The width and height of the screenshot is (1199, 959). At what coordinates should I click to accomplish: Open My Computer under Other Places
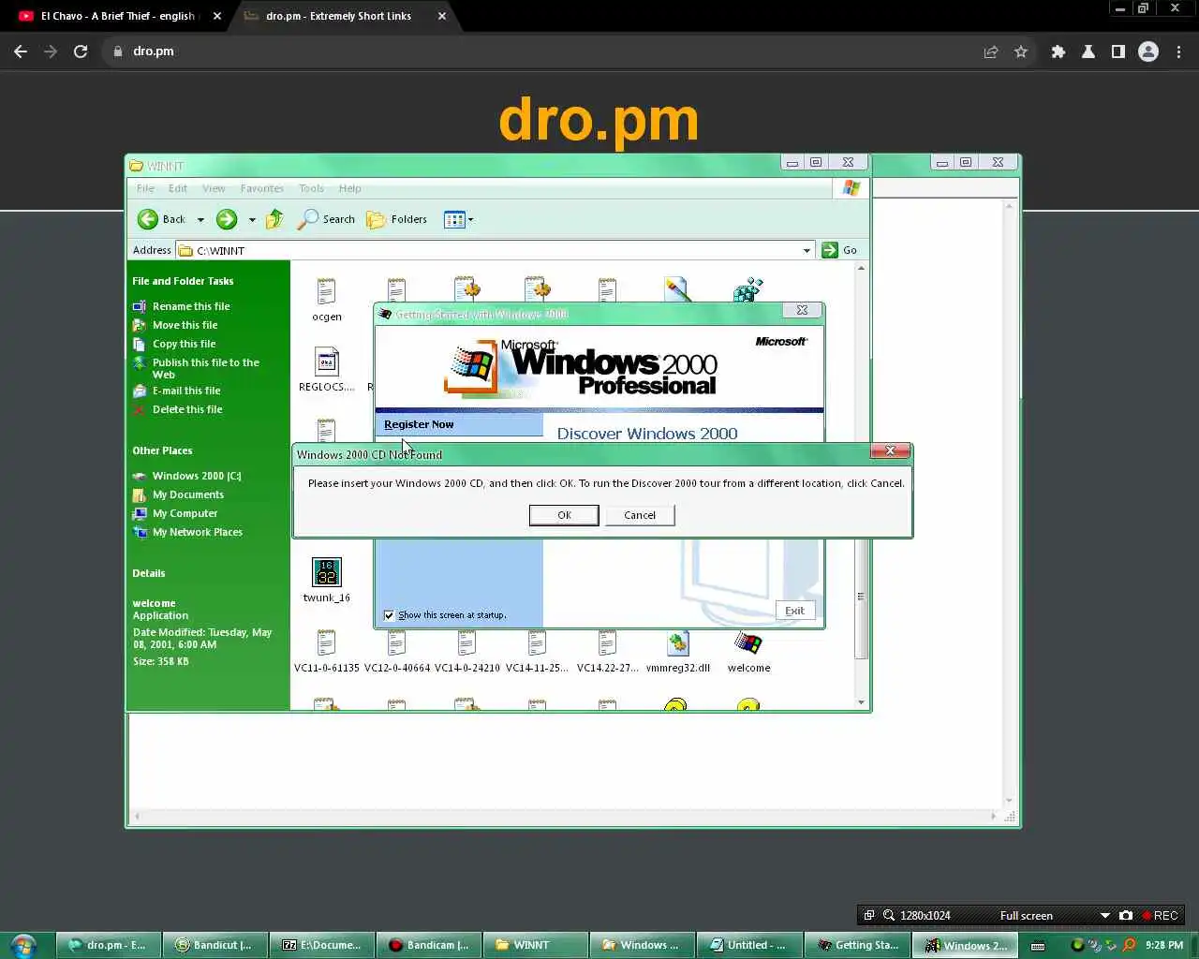185,513
